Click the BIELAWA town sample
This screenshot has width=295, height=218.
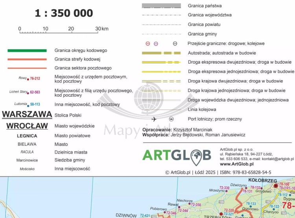coord(27,144)
